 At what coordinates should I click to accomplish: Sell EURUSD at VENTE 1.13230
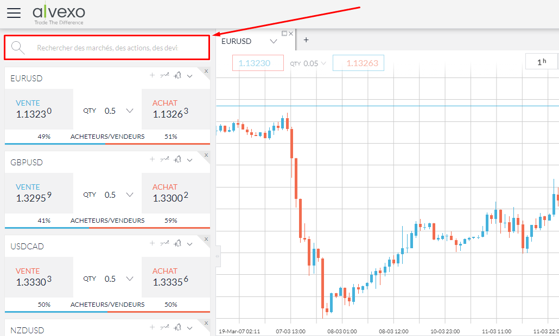pos(39,109)
